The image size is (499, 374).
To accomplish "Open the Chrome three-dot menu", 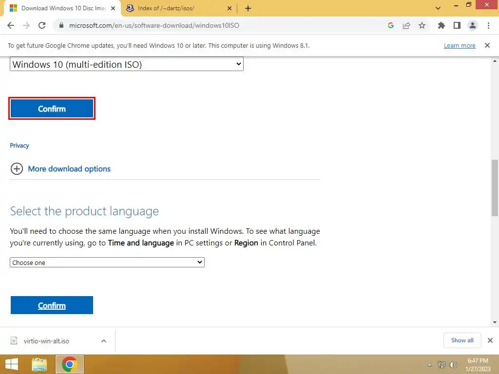I will 488,25.
